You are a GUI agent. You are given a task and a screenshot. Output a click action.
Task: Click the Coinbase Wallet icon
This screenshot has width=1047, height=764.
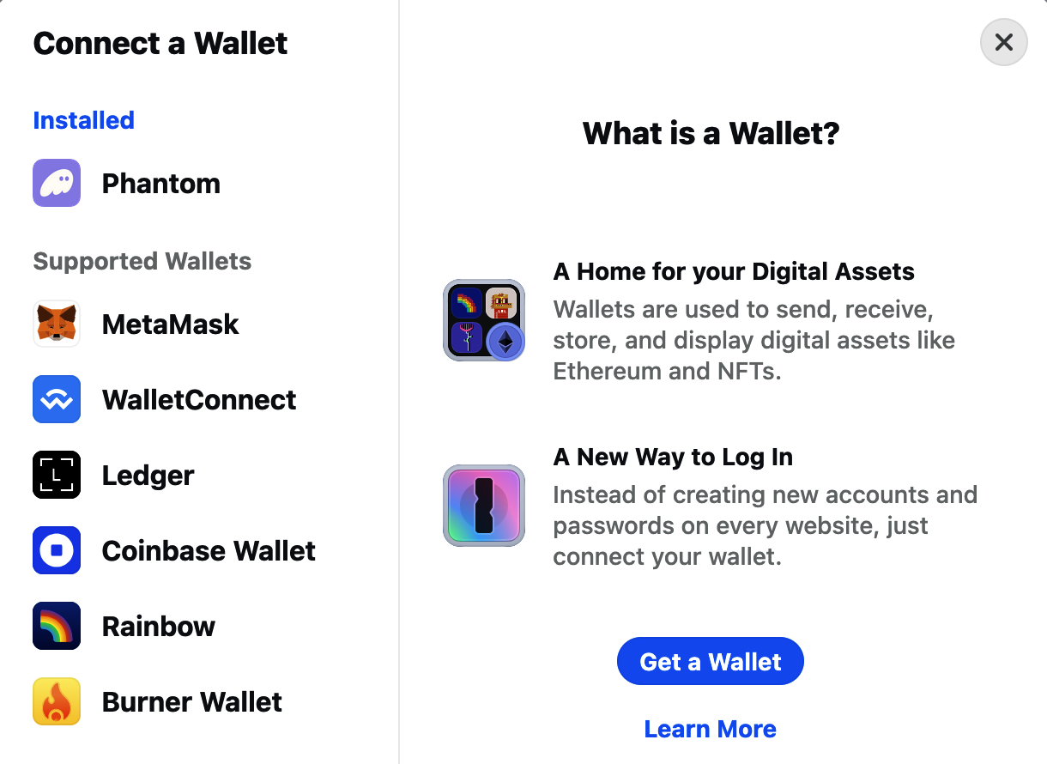click(x=56, y=550)
